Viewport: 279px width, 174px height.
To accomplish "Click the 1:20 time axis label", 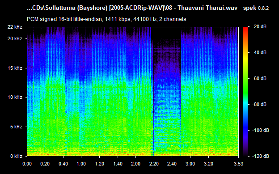I will pos(99,164).
